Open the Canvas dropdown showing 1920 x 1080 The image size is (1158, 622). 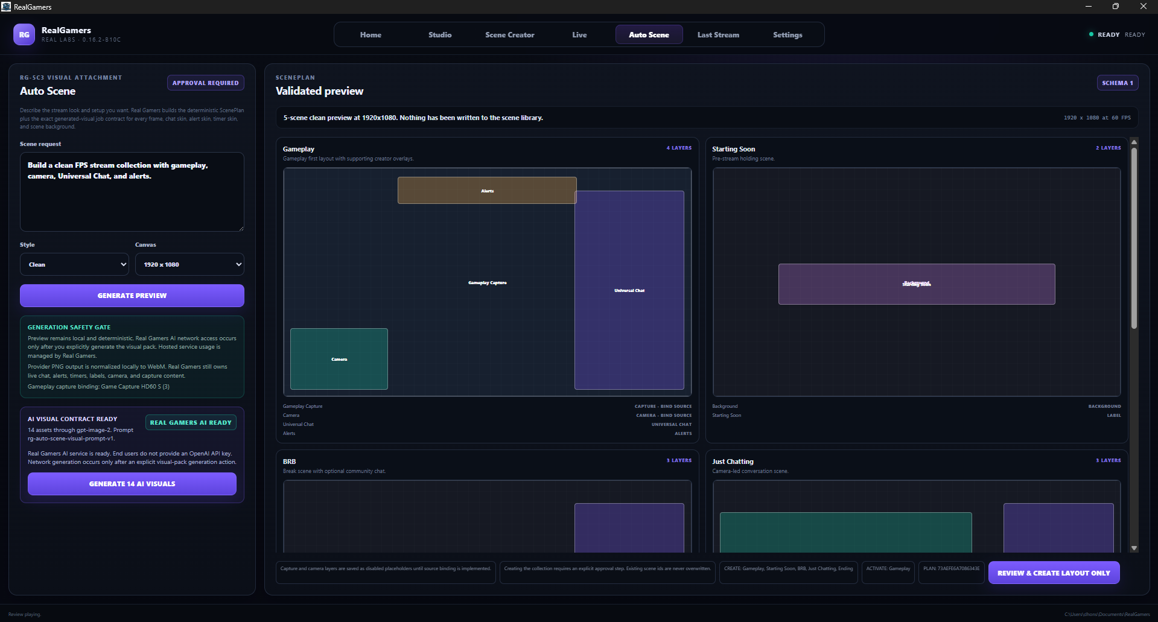(x=189, y=264)
